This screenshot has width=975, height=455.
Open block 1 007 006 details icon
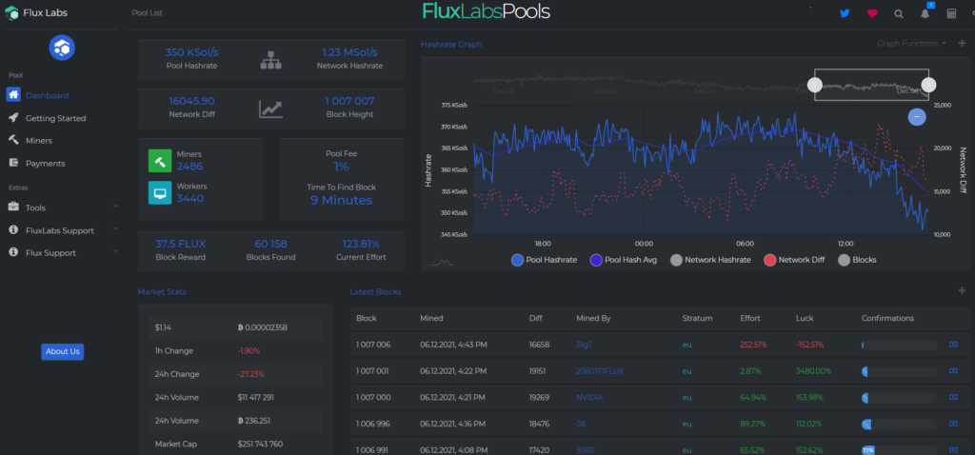click(954, 345)
